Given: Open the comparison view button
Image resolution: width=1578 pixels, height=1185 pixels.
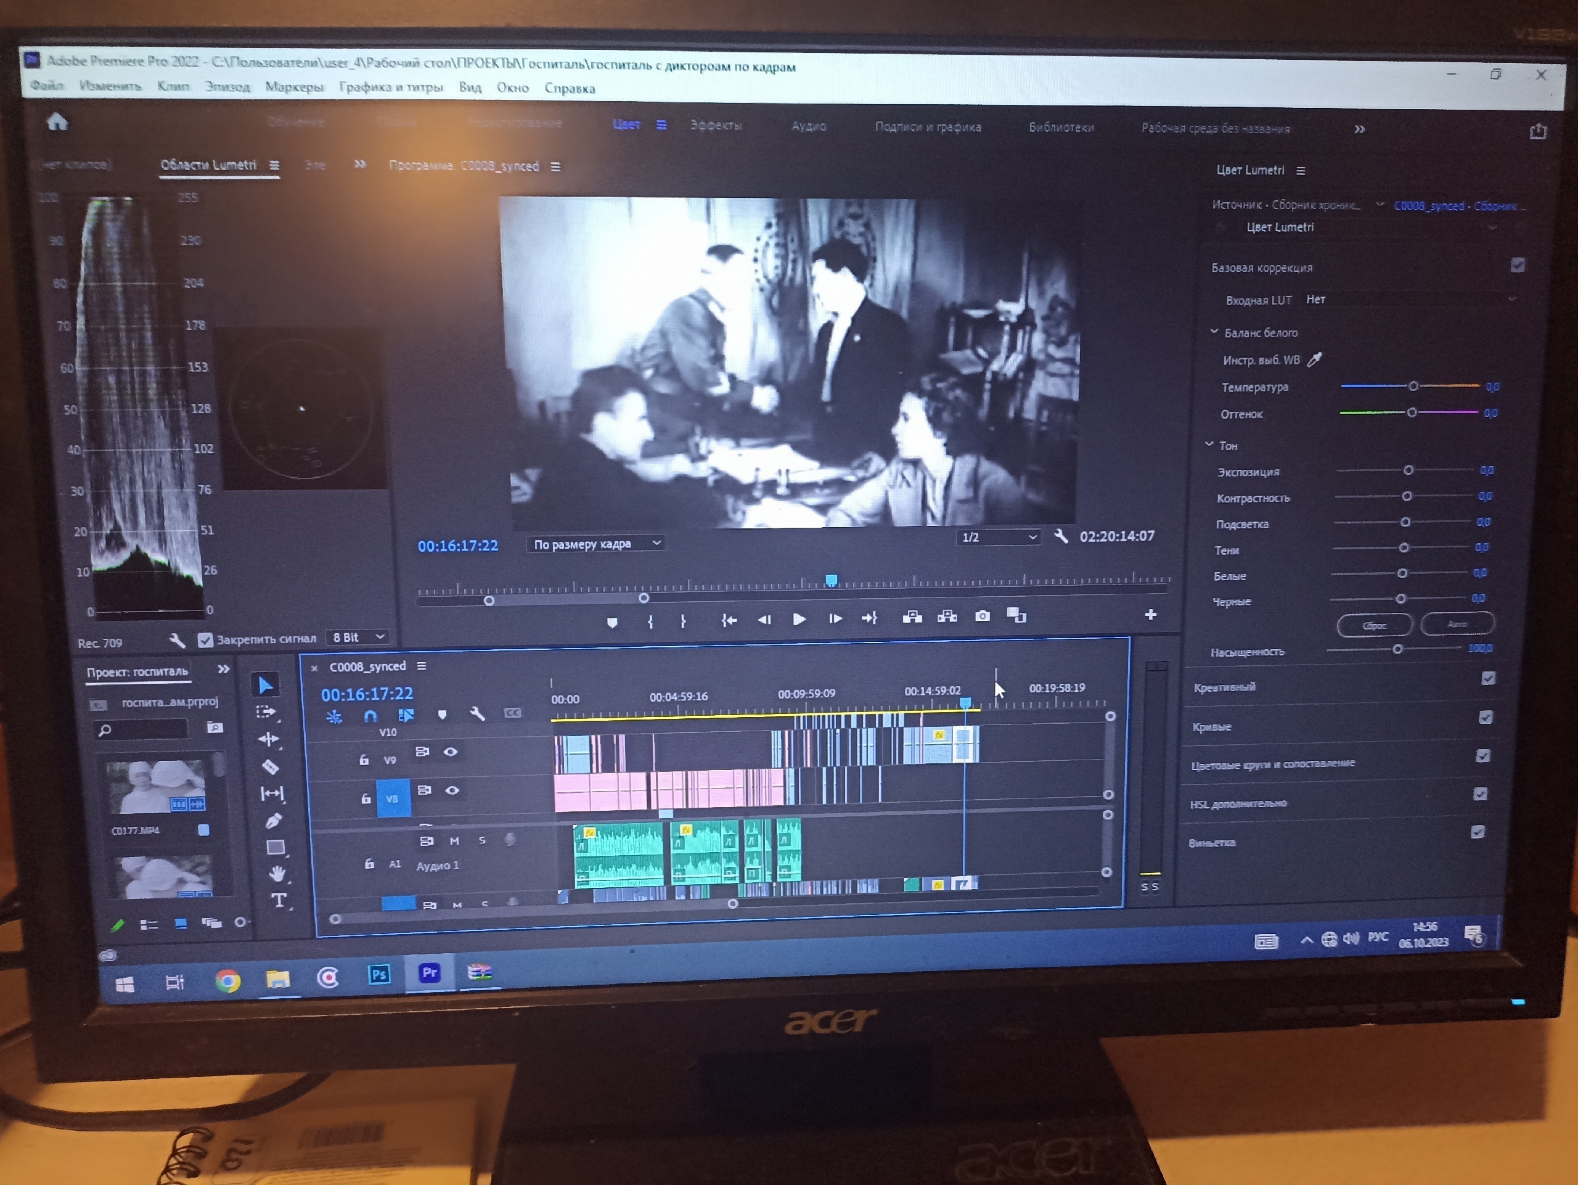Looking at the screenshot, I should pos(1016,615).
